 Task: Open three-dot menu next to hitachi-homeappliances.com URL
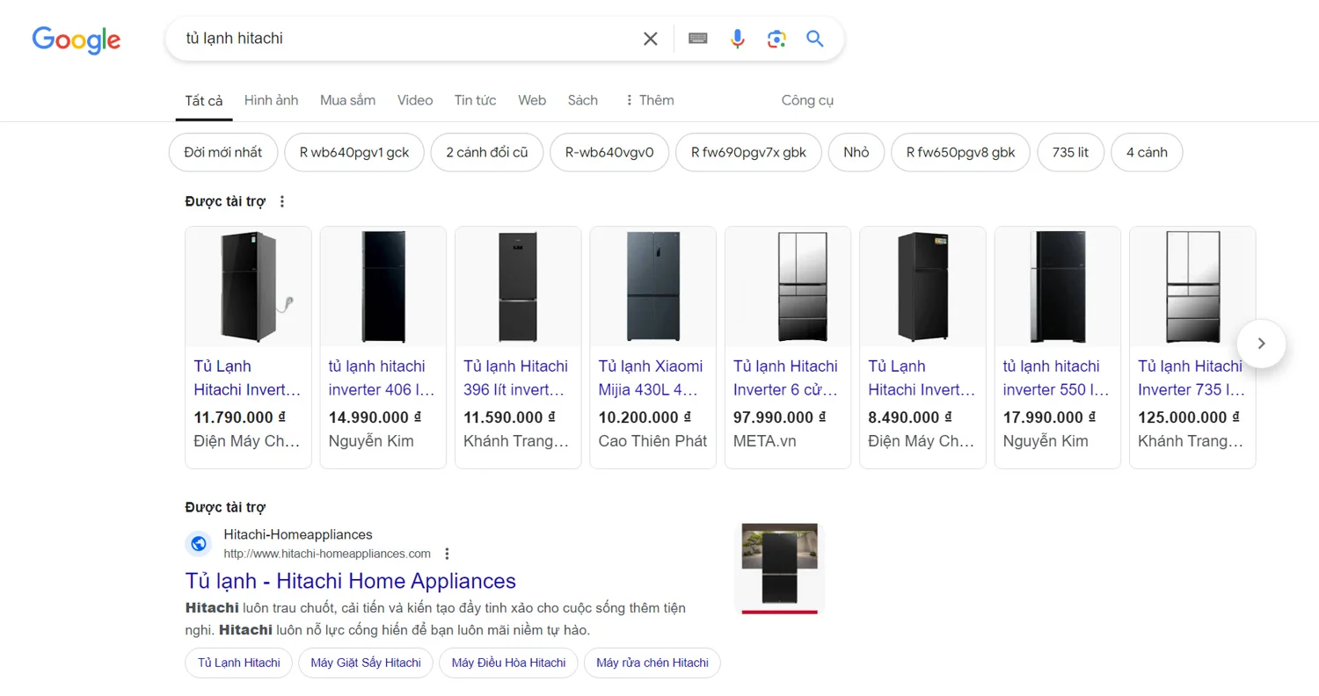coord(447,554)
